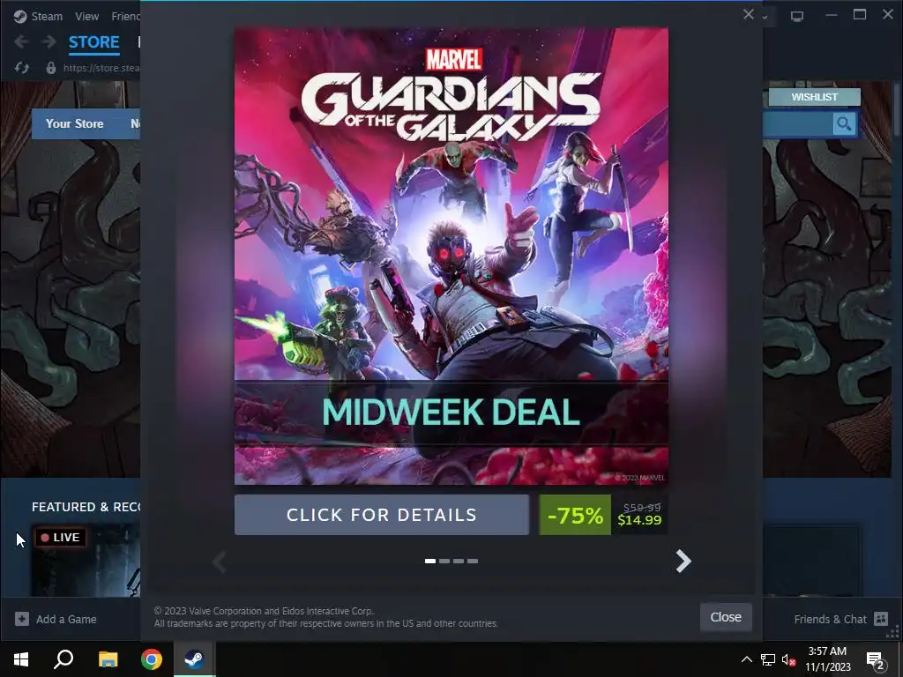Click the Close button in popup
Image resolution: width=903 pixels, height=677 pixels.
pyautogui.click(x=726, y=617)
